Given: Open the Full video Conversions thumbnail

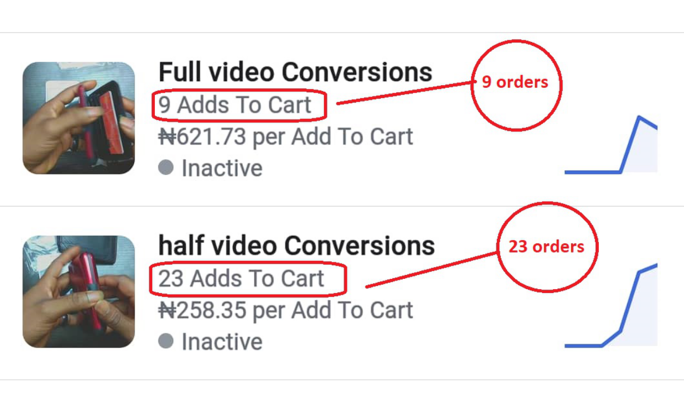Looking at the screenshot, I should pyautogui.click(x=79, y=118).
